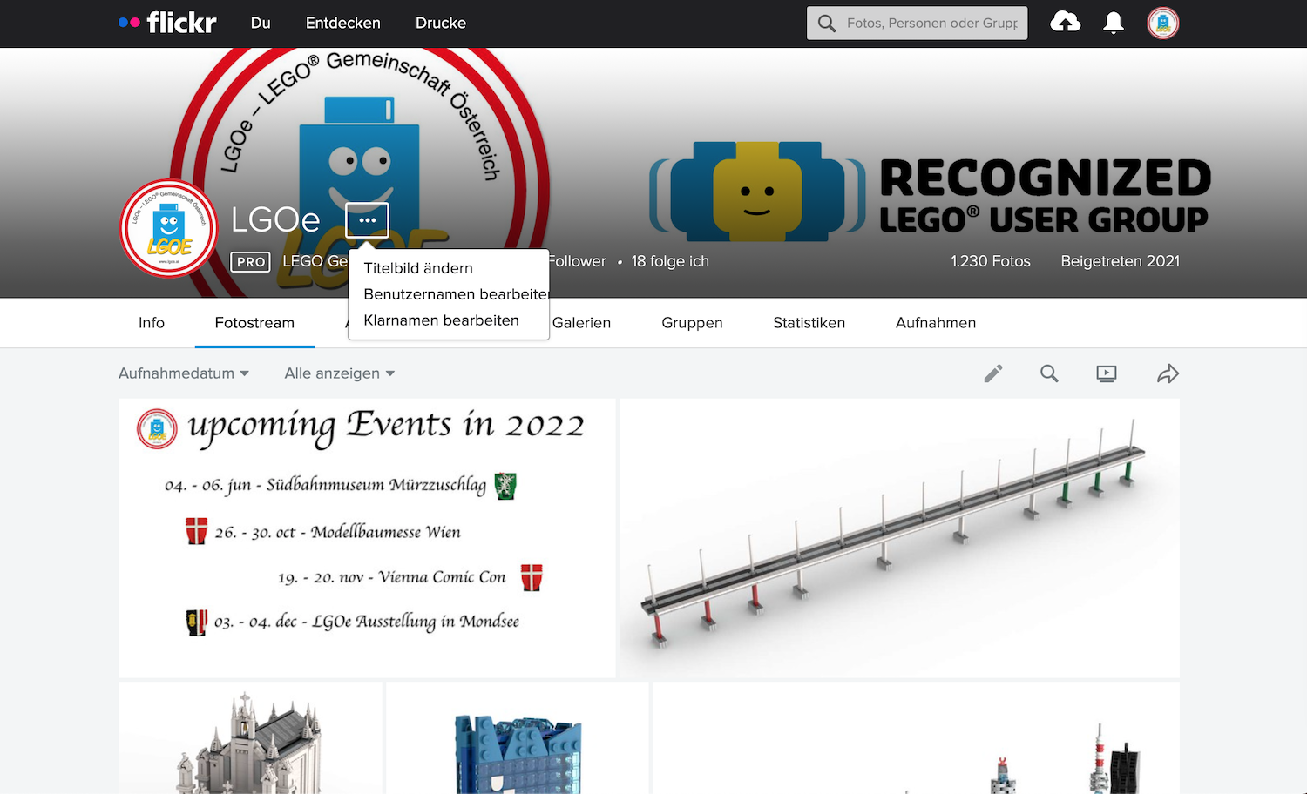
Task: Open the Aufnahmen tab
Action: click(936, 323)
